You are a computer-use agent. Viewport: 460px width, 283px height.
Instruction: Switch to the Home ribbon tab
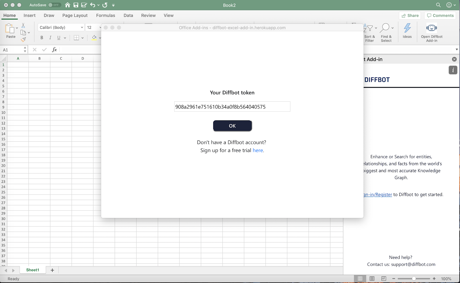coord(9,16)
